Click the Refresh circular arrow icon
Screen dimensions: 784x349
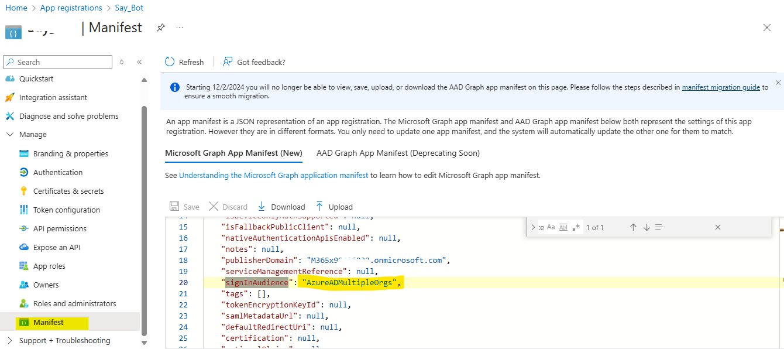(170, 62)
